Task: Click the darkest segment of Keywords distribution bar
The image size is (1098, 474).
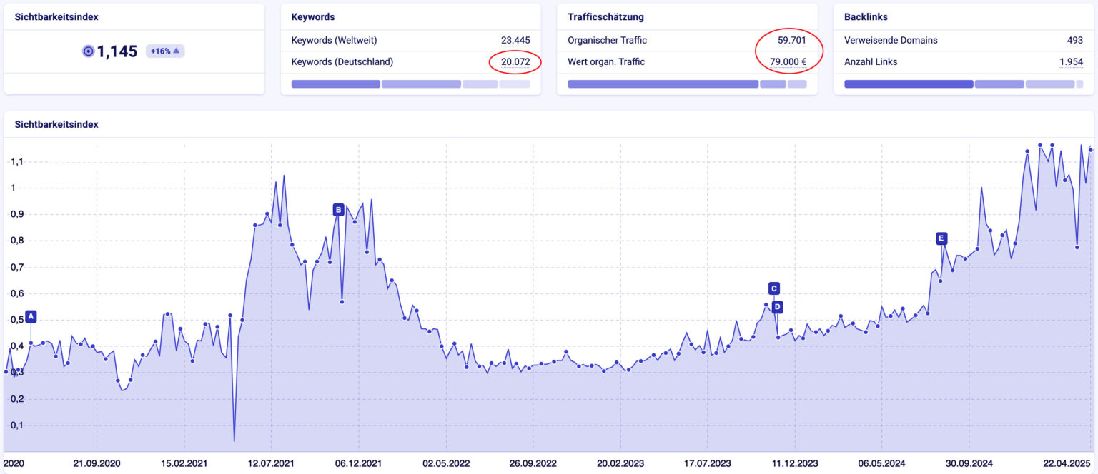Action: [335, 84]
